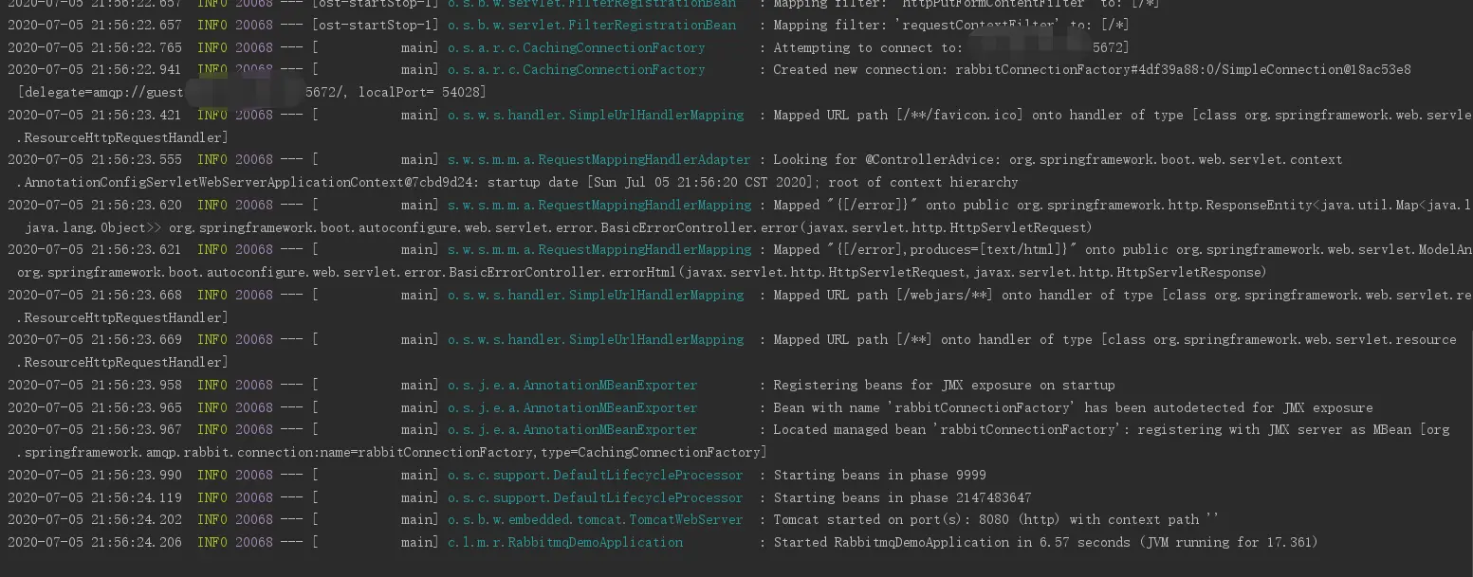
Task: Click the timestamp 2020-07-05 21:56:24.119
Action: click(x=95, y=497)
